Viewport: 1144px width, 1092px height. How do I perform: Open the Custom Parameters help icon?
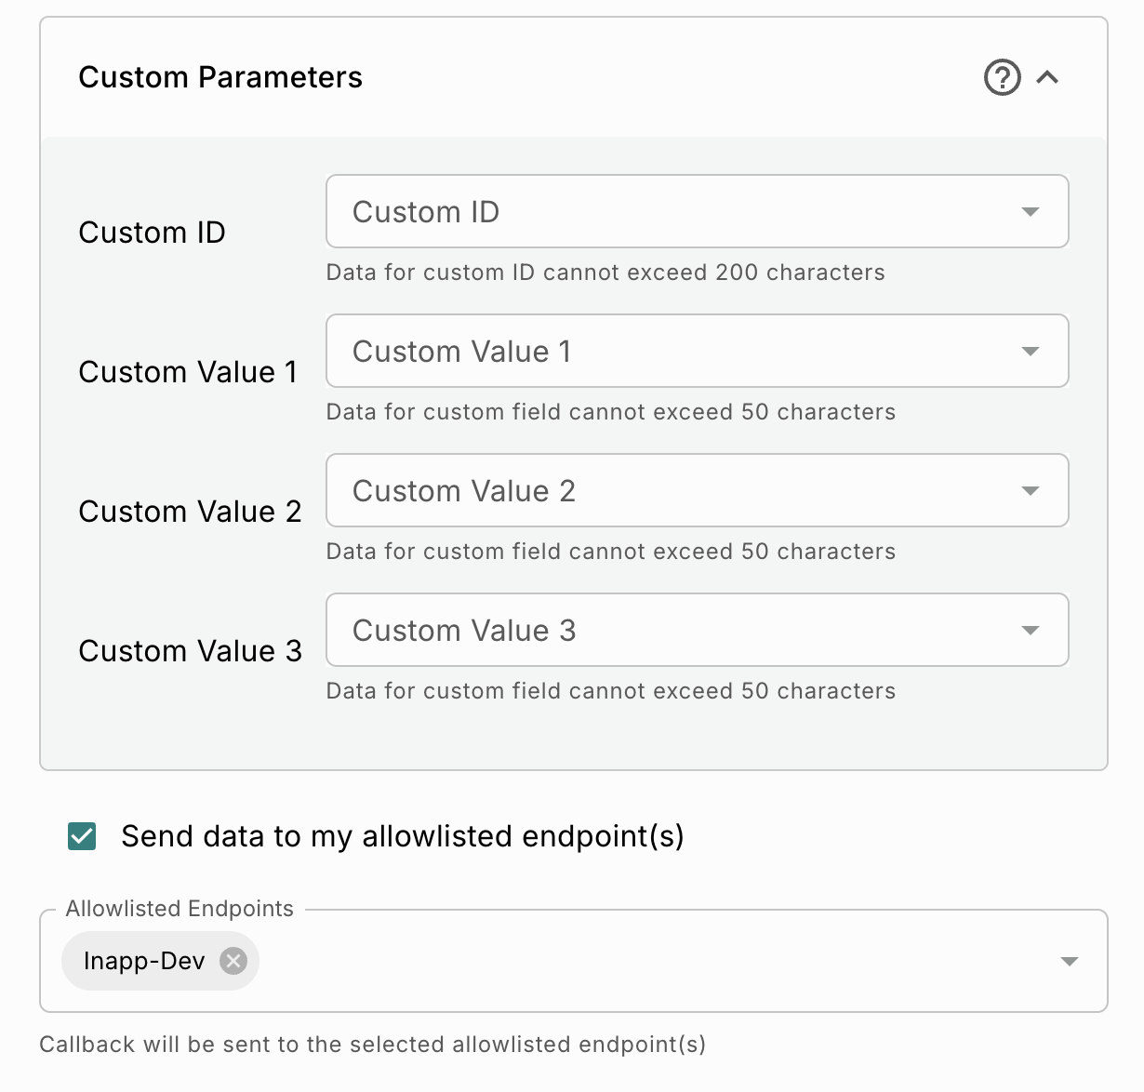1002,77
